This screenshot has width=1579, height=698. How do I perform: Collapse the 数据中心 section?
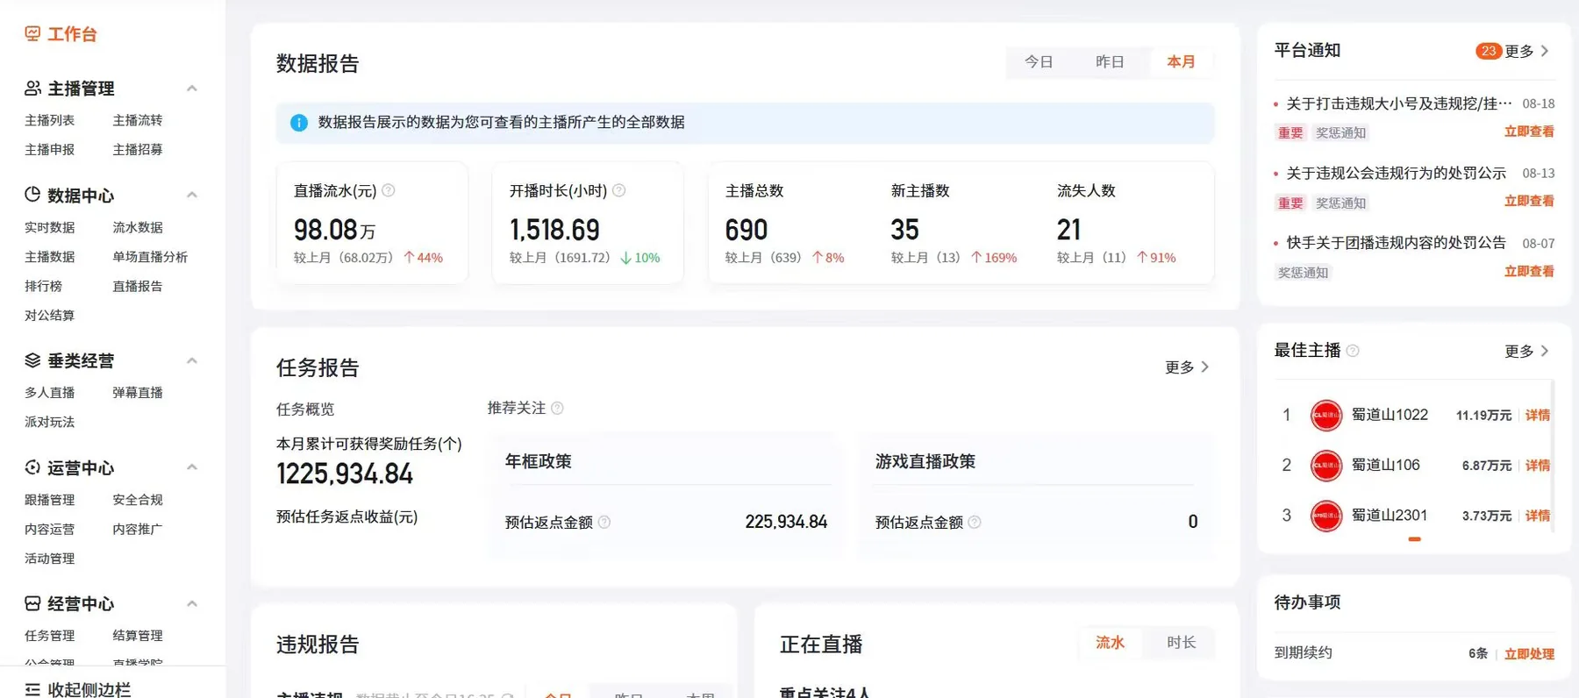(192, 195)
